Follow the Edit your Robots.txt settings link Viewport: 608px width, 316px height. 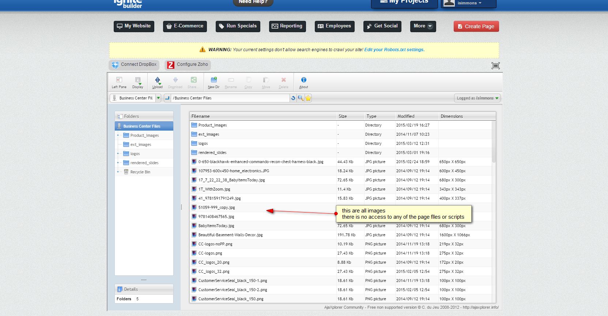[394, 50]
